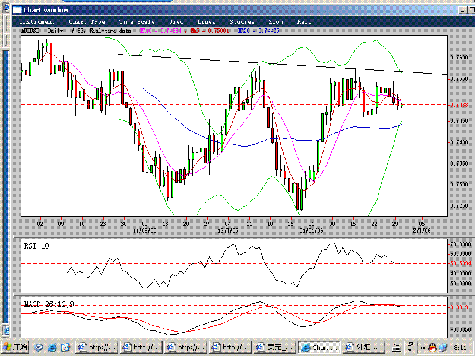This screenshot has width=475, height=356.
Task: Switch to the 美元 taskbar window
Action: pyautogui.click(x=275, y=347)
